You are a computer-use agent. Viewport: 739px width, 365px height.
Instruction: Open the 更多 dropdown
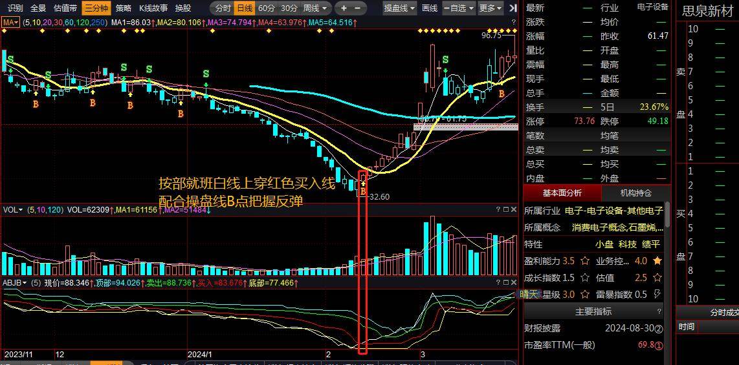(x=491, y=8)
